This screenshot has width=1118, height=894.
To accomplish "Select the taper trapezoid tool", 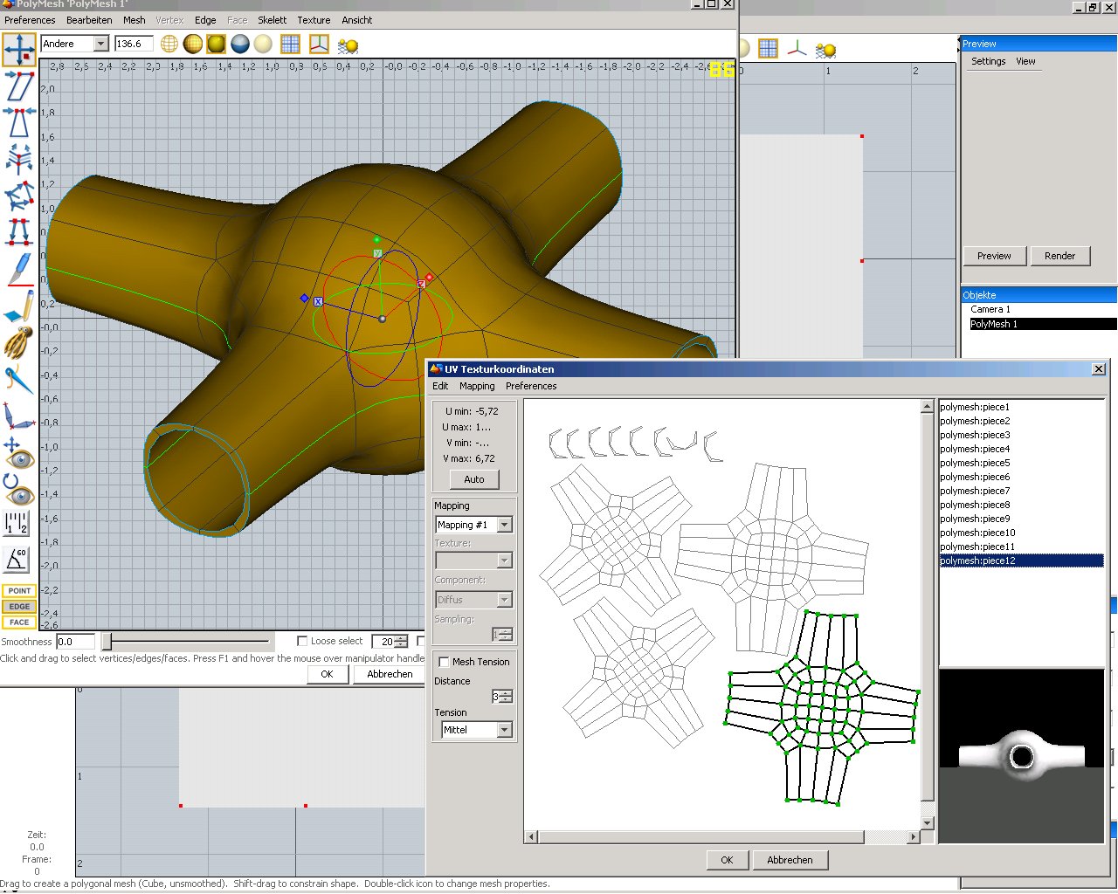I will 19,123.
